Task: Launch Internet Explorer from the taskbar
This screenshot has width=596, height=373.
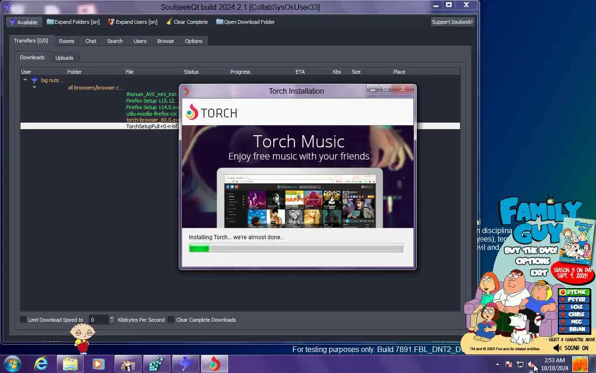Action: [41, 364]
